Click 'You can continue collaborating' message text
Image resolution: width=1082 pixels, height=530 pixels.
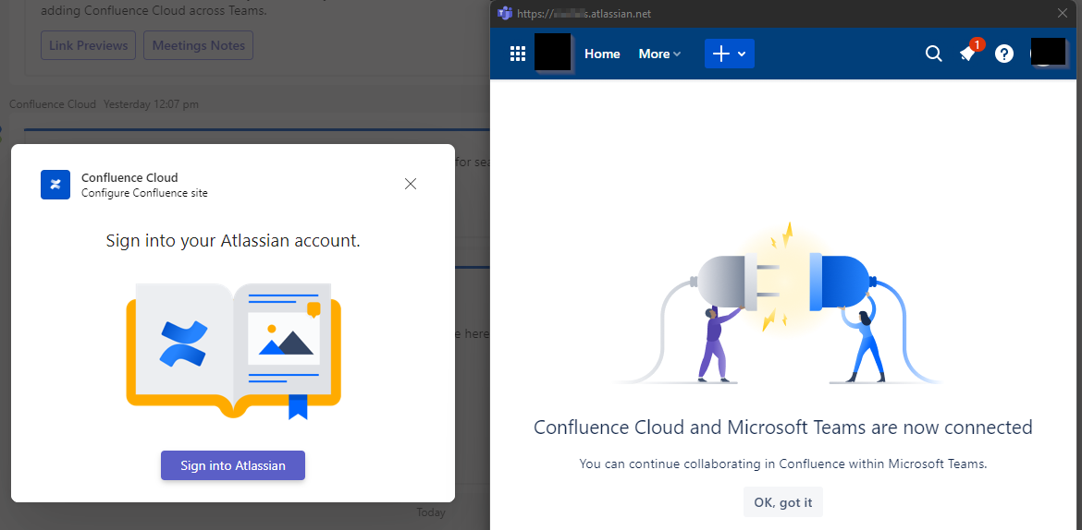[783, 464]
